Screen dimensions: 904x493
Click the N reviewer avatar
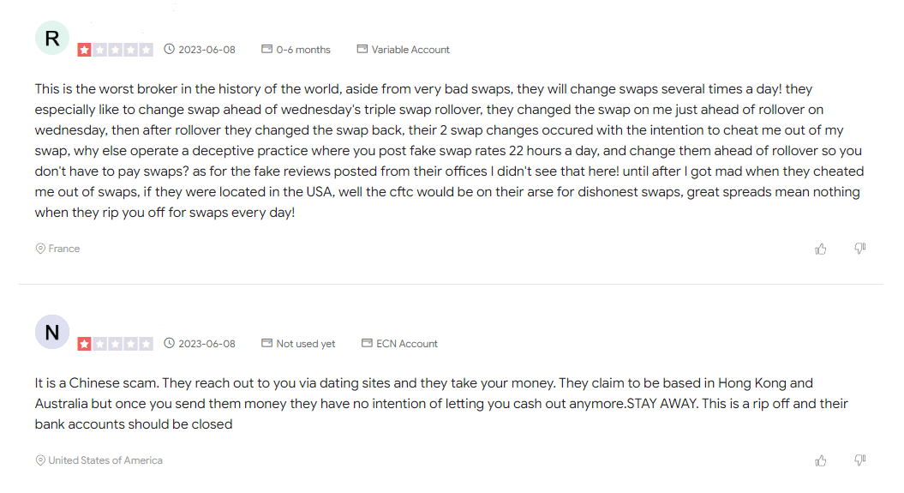pyautogui.click(x=52, y=332)
